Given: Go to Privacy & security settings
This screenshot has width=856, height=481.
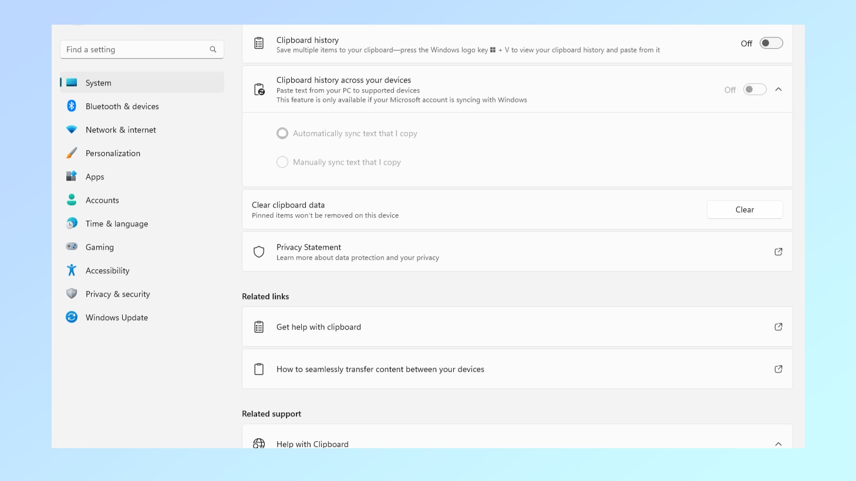Looking at the screenshot, I should coord(117,294).
